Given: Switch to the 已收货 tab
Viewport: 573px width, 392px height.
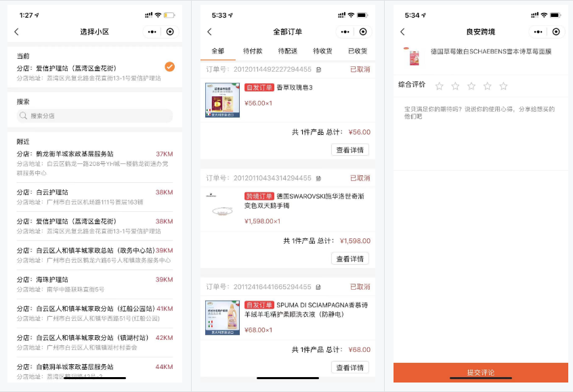Looking at the screenshot, I should click(358, 51).
